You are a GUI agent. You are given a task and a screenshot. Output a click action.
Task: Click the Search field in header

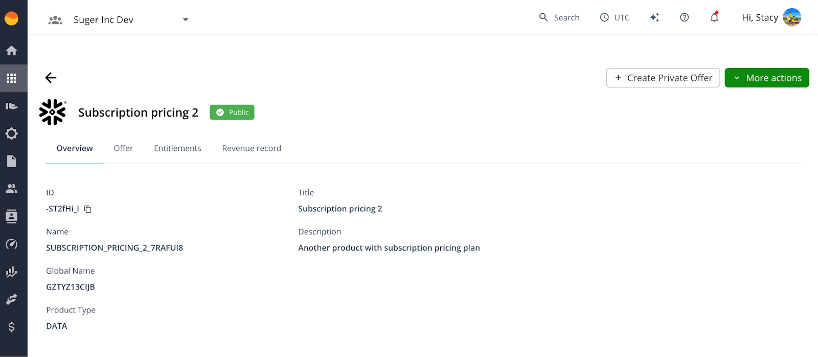click(560, 17)
